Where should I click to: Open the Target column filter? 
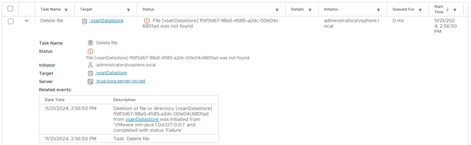click(x=128, y=10)
